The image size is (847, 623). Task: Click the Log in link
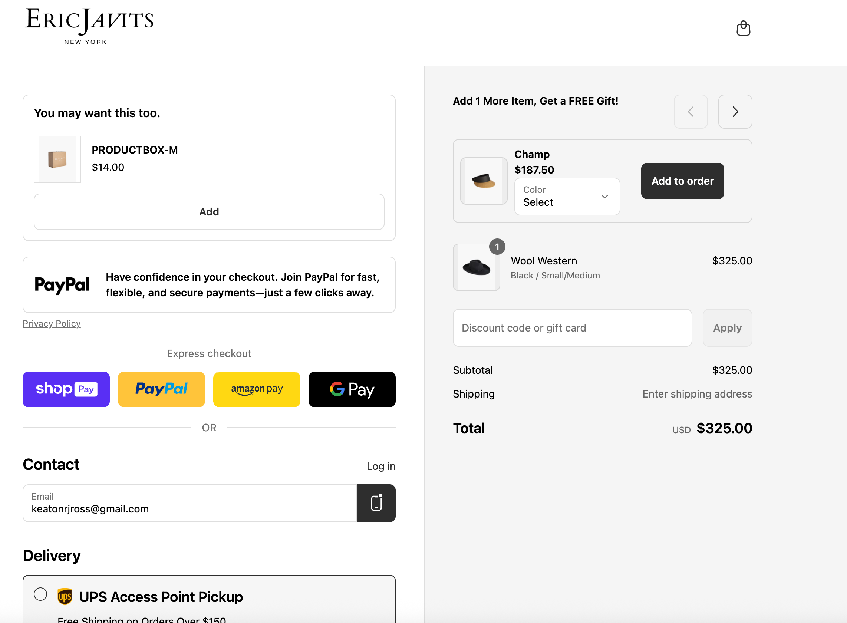tap(380, 466)
